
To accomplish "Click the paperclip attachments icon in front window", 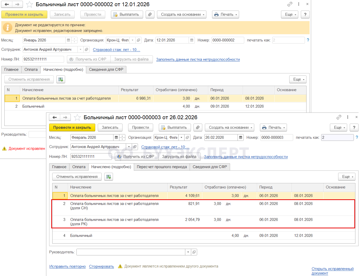I will pos(198,127).
